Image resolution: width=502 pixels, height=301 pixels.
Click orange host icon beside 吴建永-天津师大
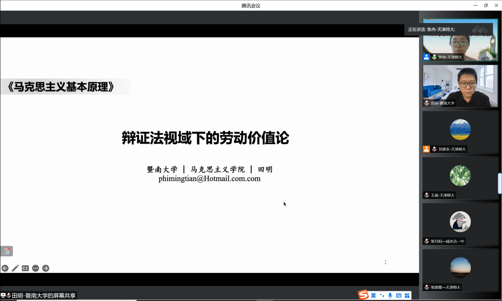[x=426, y=149]
